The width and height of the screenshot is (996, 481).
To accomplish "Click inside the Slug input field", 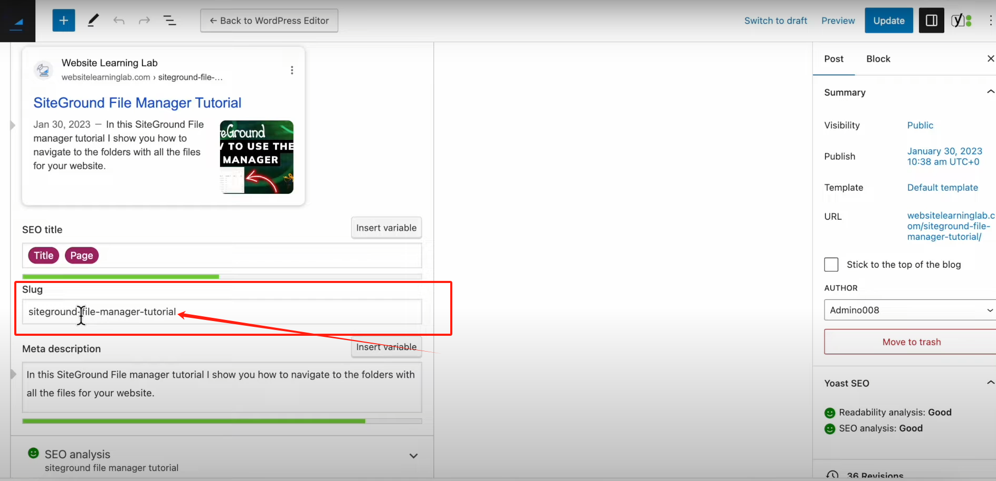I will tap(222, 312).
